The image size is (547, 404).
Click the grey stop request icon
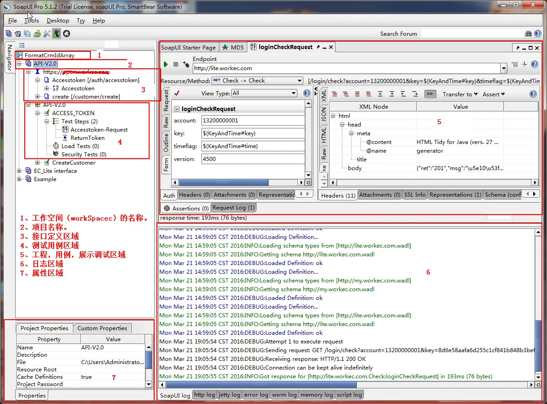pyautogui.click(x=176, y=64)
